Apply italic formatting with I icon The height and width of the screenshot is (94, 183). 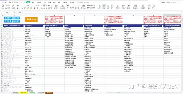click(x=20, y=8)
